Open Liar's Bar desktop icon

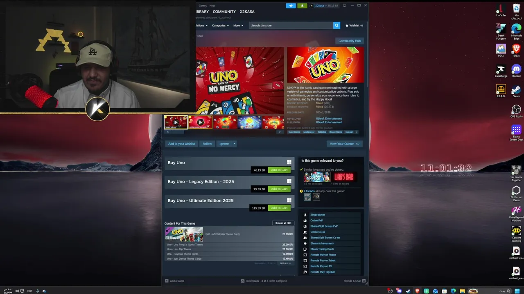501,11
